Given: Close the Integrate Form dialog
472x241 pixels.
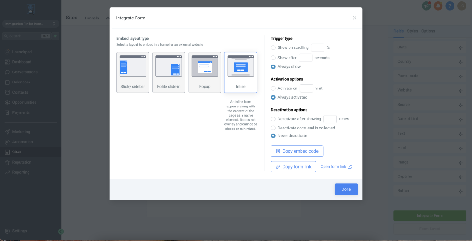Looking at the screenshot, I should pyautogui.click(x=354, y=18).
